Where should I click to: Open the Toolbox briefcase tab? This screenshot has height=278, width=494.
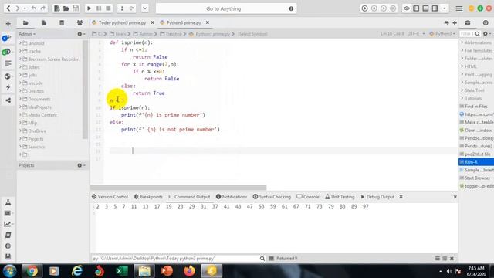(x=468, y=22)
